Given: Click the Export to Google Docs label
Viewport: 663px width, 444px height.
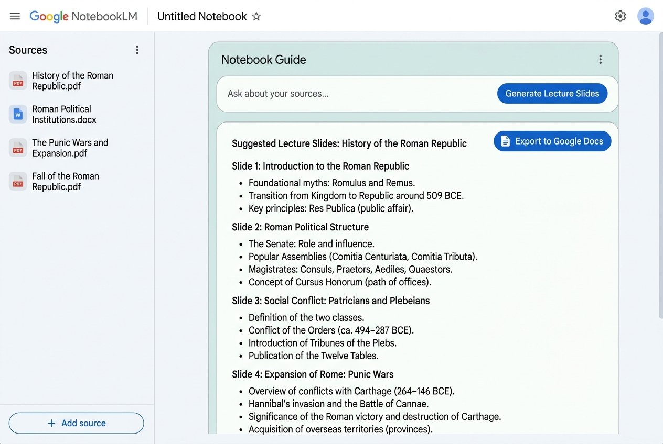Looking at the screenshot, I should [559, 141].
